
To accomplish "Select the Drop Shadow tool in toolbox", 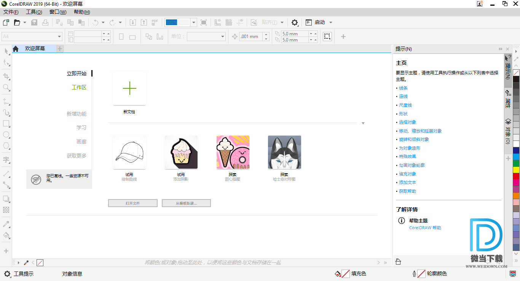I will [x=6, y=199].
